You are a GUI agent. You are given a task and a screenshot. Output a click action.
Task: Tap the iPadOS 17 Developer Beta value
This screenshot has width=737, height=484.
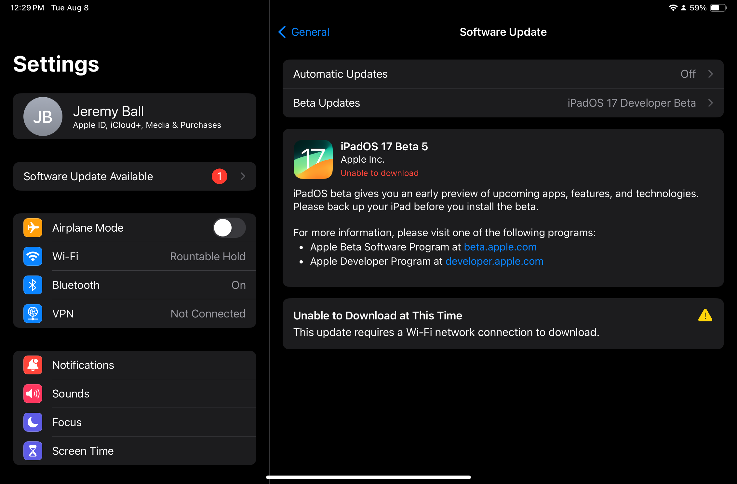[x=632, y=103]
